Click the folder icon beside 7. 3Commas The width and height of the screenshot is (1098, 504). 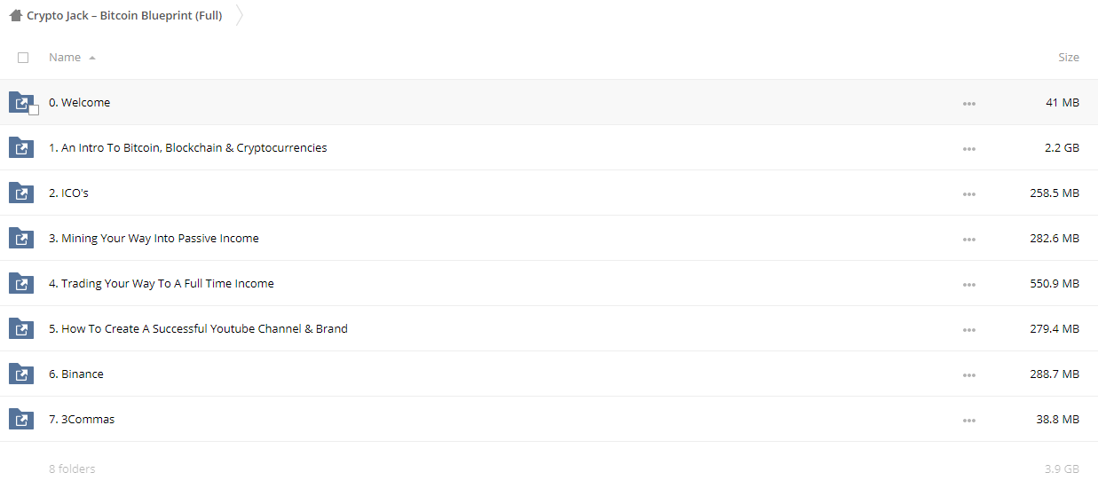click(x=20, y=419)
